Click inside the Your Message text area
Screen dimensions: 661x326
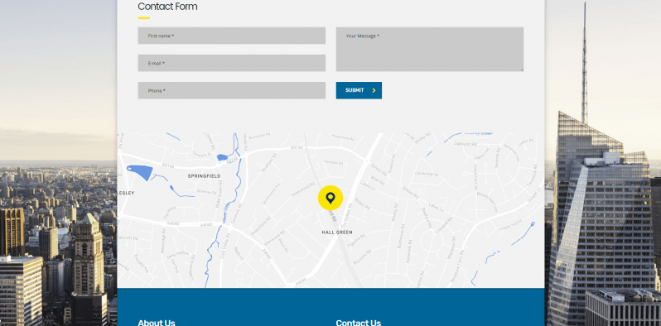430,50
